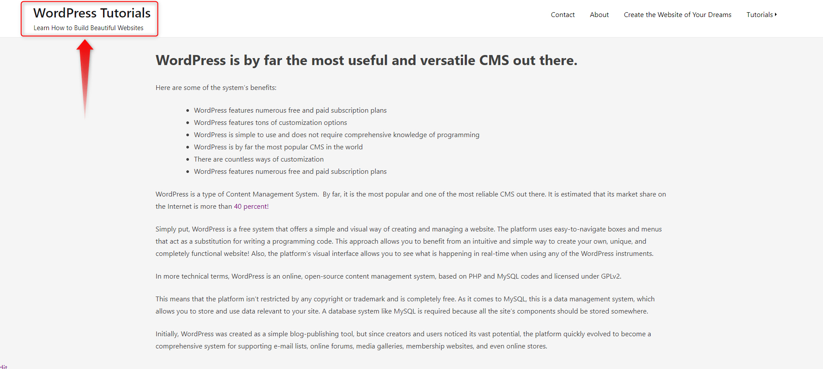Select Create the Website of Your Dreams

click(678, 15)
